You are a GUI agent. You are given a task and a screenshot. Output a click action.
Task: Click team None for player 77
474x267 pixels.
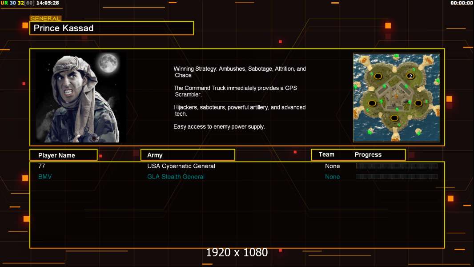pyautogui.click(x=332, y=166)
